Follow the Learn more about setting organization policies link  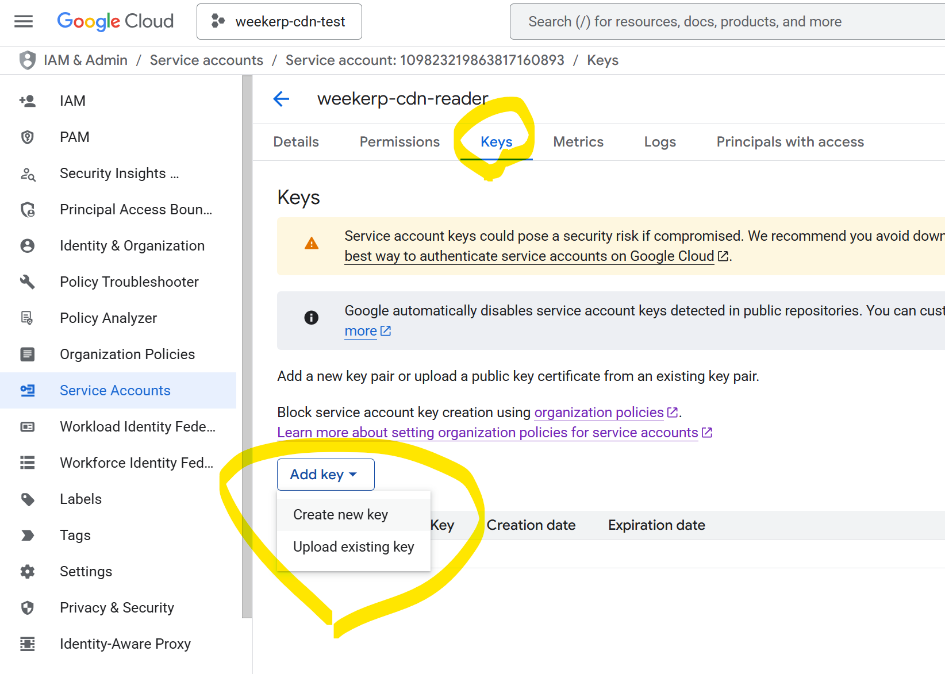(x=487, y=433)
